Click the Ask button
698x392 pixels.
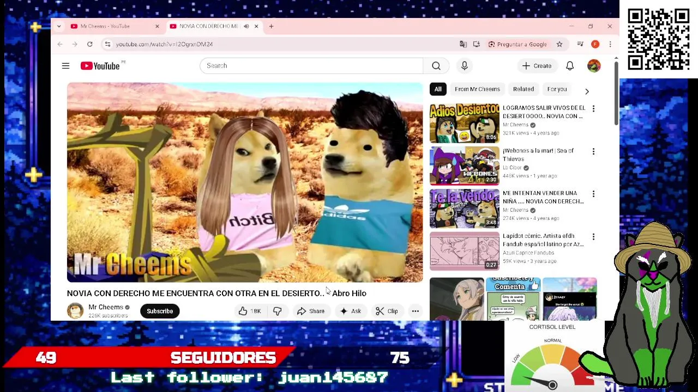(x=350, y=311)
